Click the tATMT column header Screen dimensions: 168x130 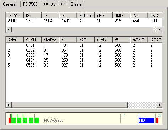(139, 40)
